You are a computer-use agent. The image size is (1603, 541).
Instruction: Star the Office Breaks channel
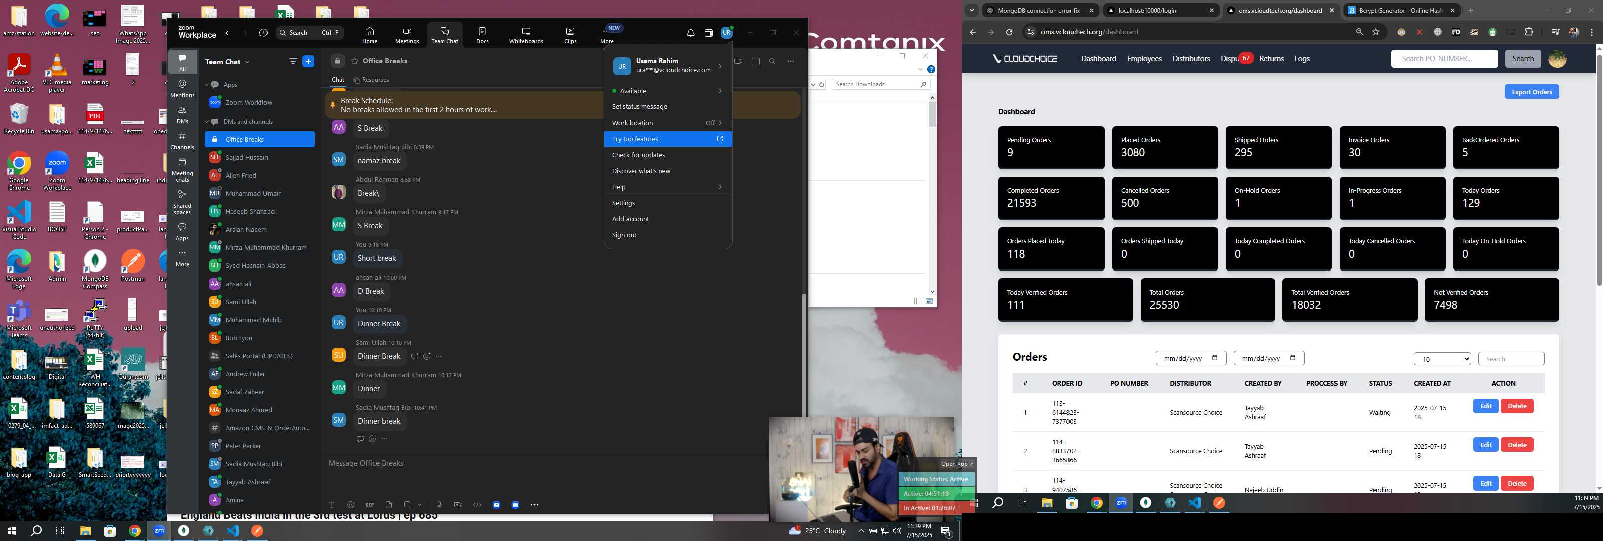click(355, 61)
